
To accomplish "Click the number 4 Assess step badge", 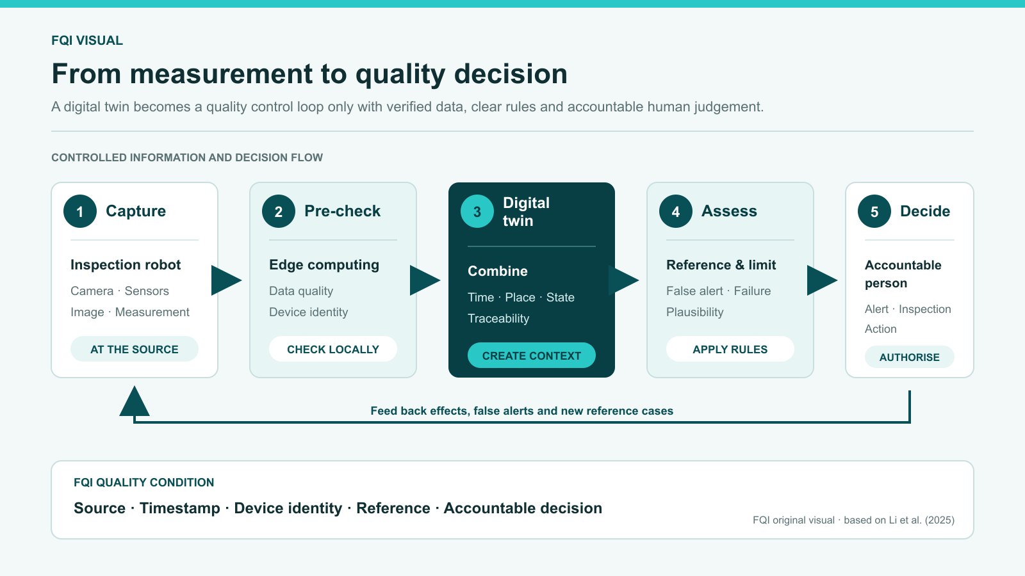I will click(x=676, y=211).
